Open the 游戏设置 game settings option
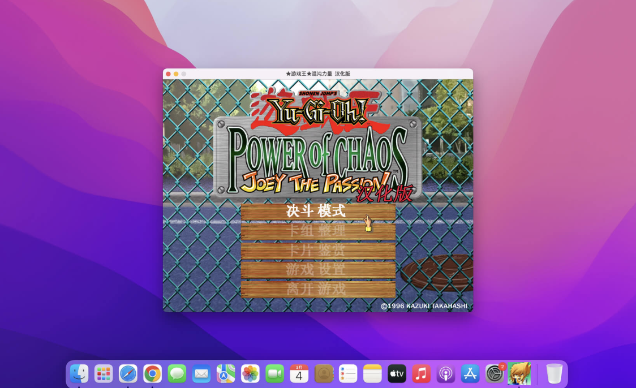Screen dimensions: 636x388 pyautogui.click(x=318, y=270)
